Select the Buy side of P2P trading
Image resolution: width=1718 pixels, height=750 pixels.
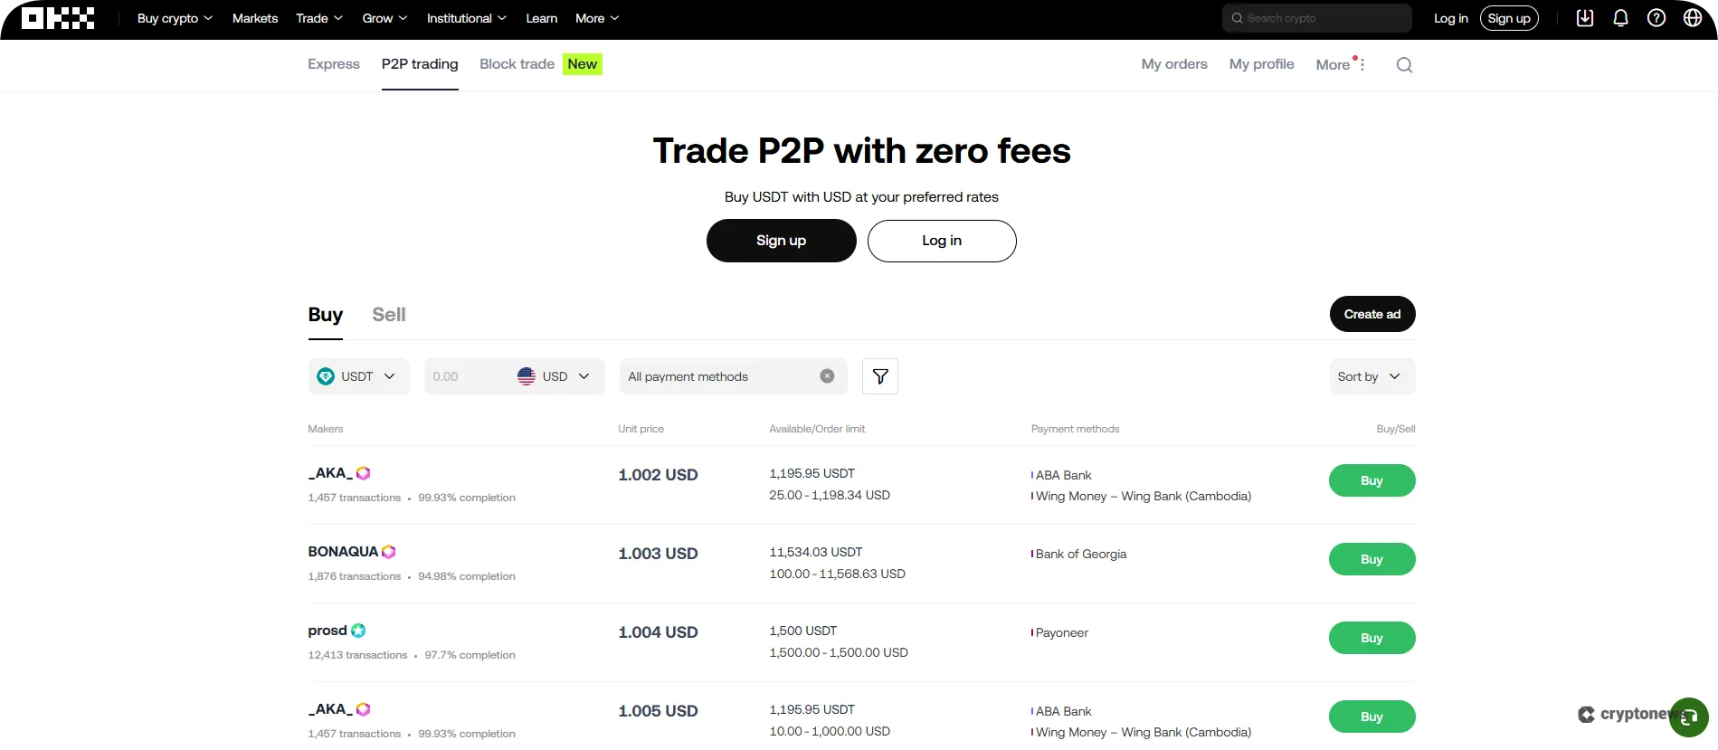325,315
